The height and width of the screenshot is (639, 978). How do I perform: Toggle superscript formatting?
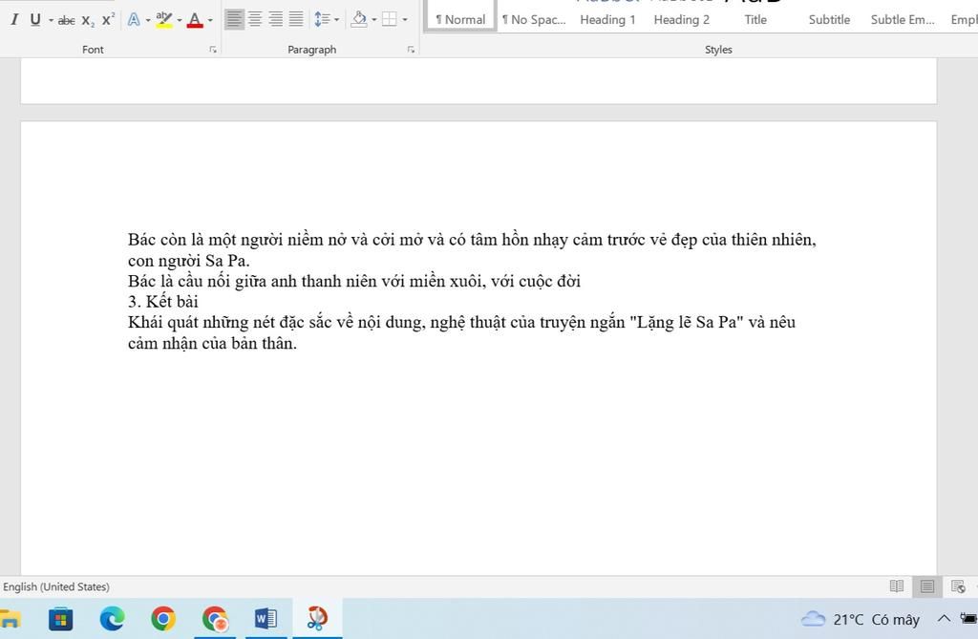(108, 19)
